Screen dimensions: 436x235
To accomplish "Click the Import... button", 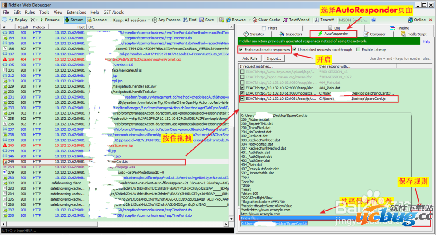I will [x=274, y=58].
